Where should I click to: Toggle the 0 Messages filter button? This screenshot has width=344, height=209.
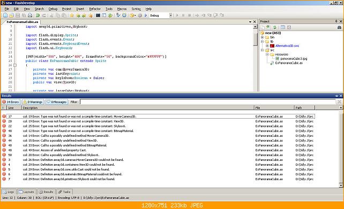click(x=57, y=102)
